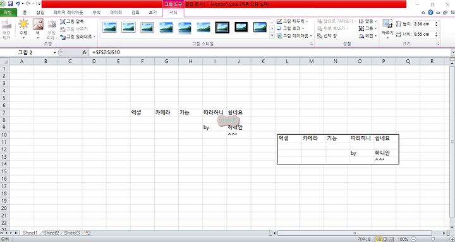Apply the last simple black frame style
The width and height of the screenshot is (455, 242).
(260, 27)
